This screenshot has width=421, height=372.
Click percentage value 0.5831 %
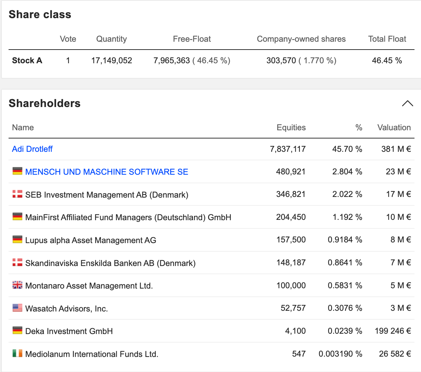click(345, 285)
